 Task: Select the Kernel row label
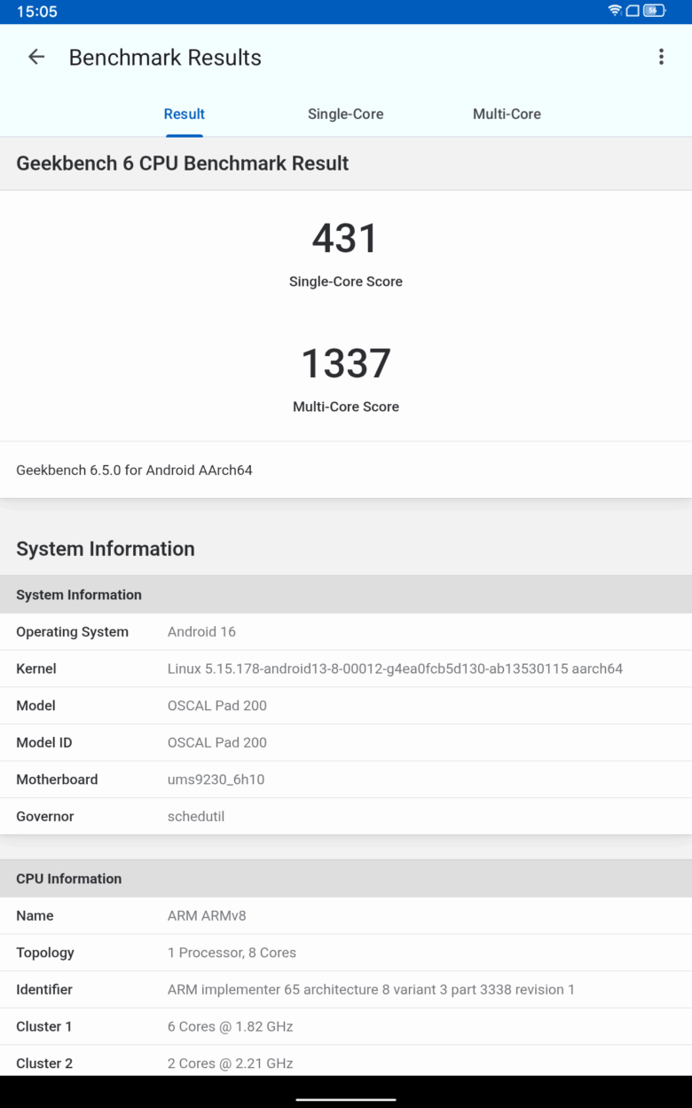pos(36,669)
